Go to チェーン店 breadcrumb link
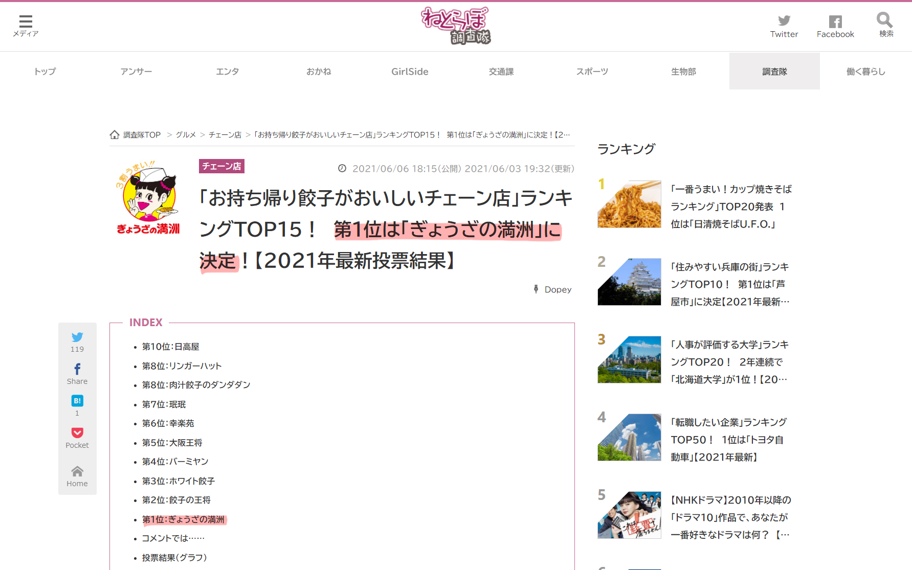912x570 pixels. 225,135
